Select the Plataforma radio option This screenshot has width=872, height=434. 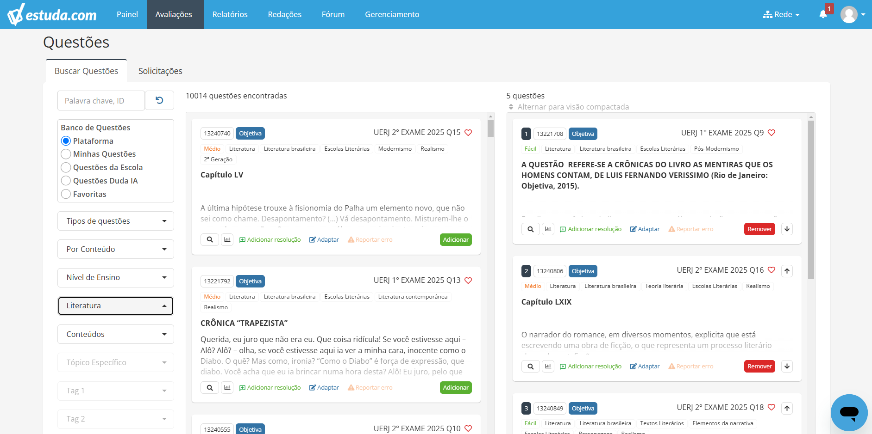pos(66,141)
